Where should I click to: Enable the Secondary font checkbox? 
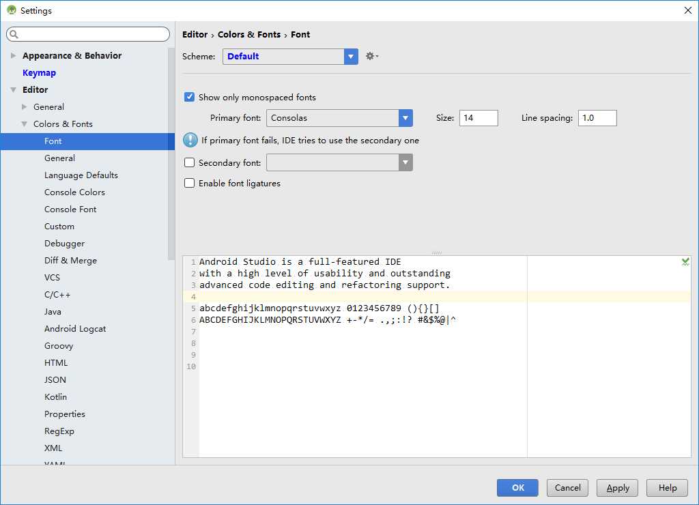[x=190, y=163]
